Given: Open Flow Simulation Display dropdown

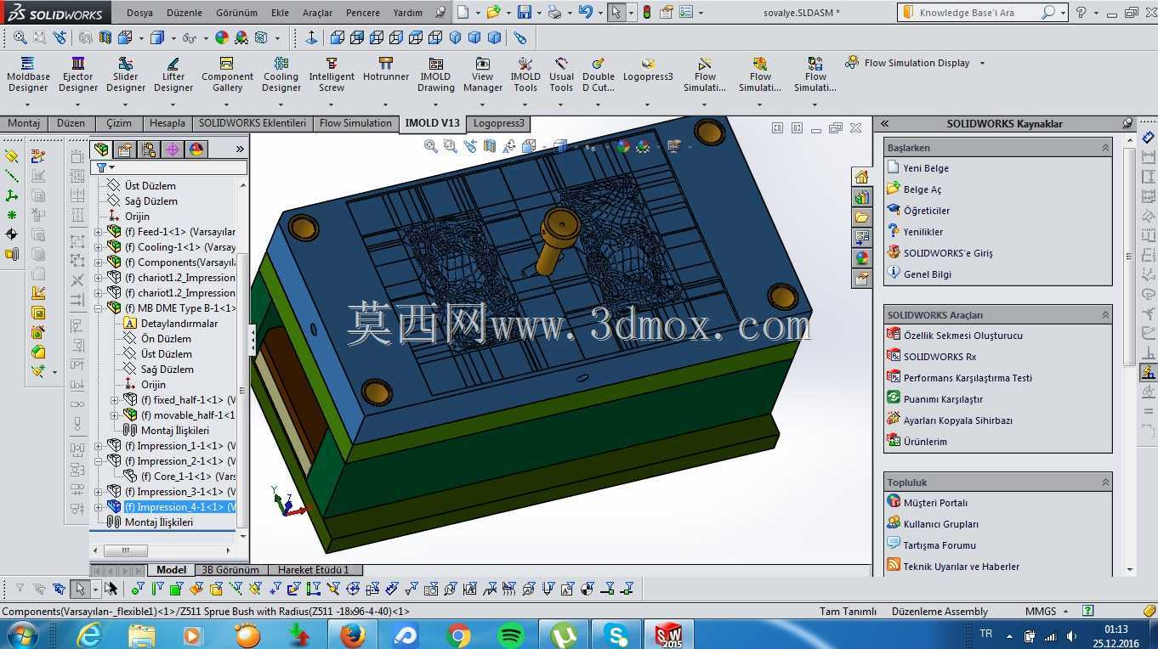Looking at the screenshot, I should coord(982,63).
